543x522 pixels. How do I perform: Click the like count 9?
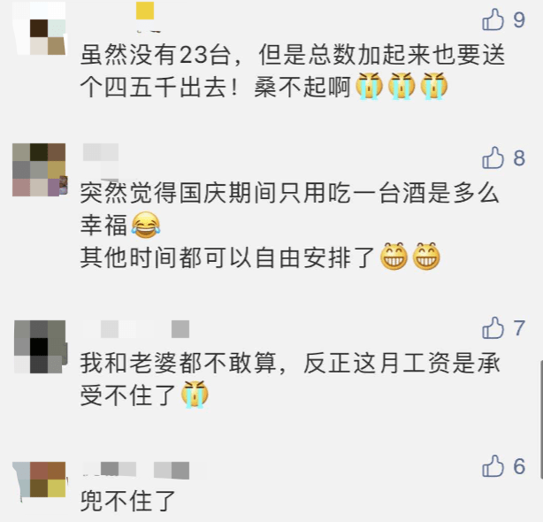click(x=519, y=19)
